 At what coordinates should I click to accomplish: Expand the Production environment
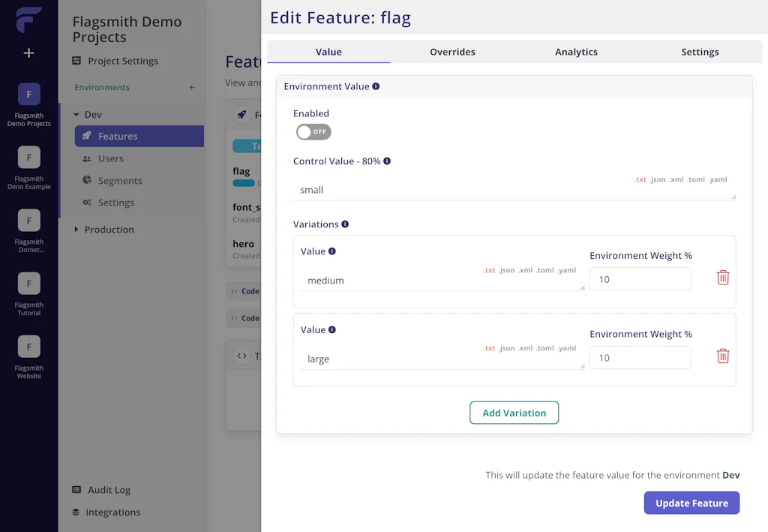[x=76, y=230]
